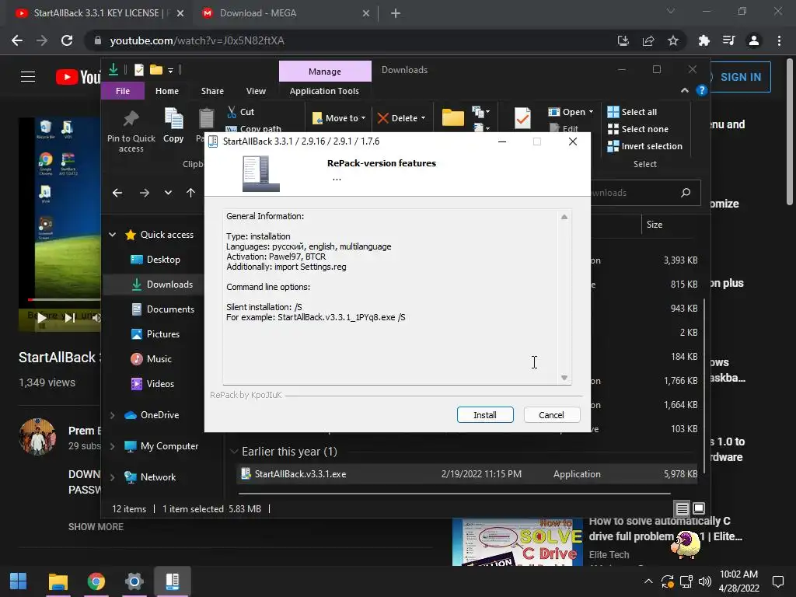Open Desktop in navigation pane
Screen dimensions: 796x597
163,260
